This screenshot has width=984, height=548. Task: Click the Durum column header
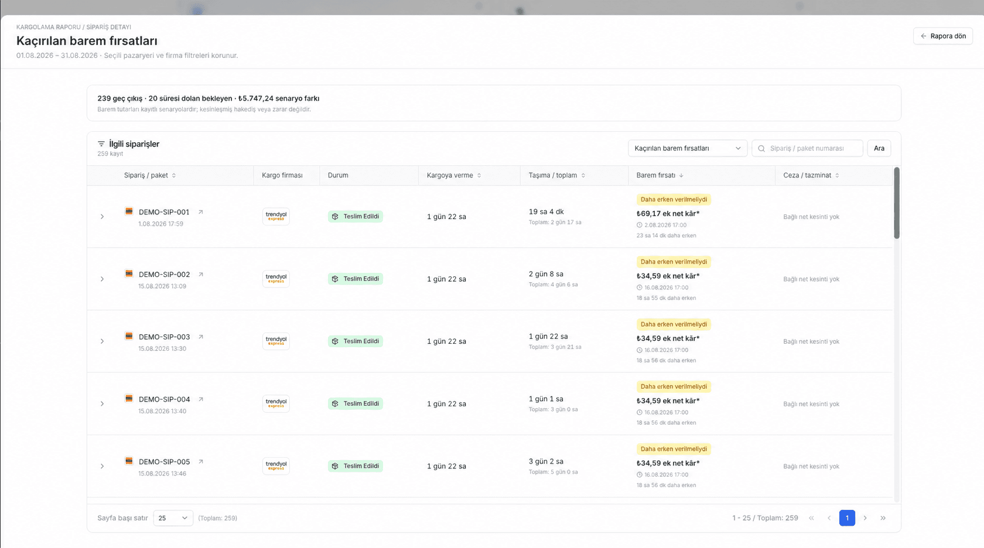coord(338,176)
